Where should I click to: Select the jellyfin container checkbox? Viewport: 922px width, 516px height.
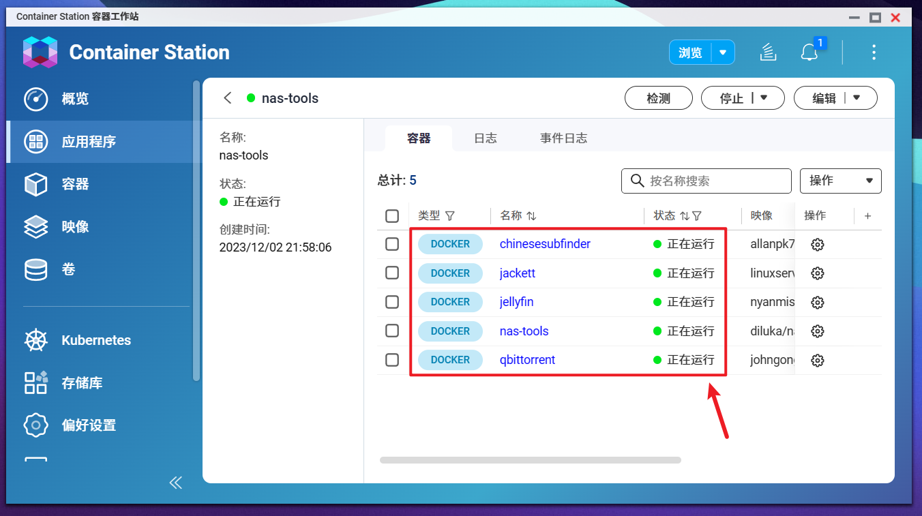coord(392,302)
